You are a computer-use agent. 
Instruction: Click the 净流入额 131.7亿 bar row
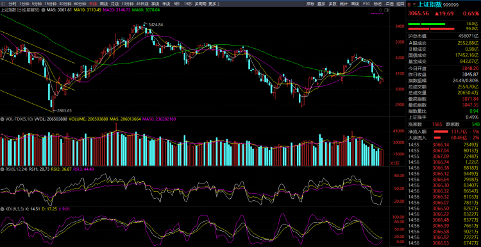coord(443,132)
